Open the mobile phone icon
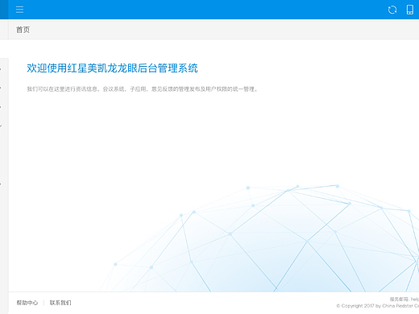Image resolution: width=419 pixels, height=314 pixels. tap(410, 10)
